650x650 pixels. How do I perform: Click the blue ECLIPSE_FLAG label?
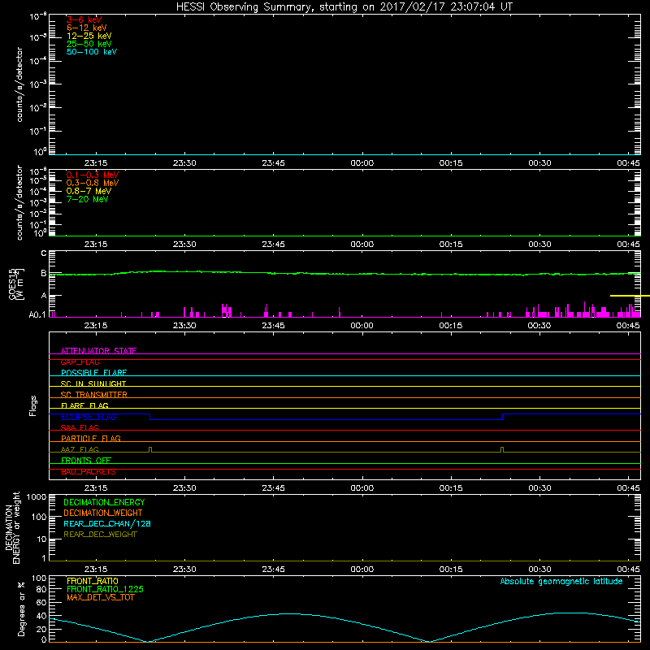point(89,417)
